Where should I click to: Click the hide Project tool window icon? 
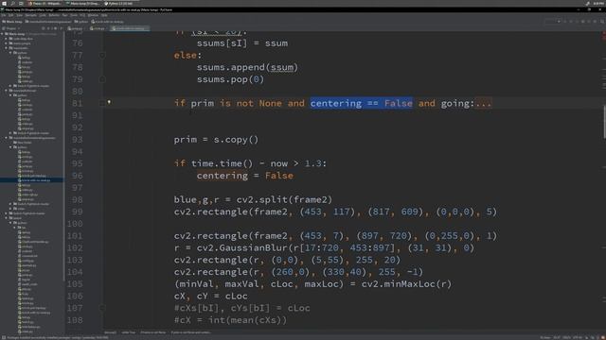point(61,28)
